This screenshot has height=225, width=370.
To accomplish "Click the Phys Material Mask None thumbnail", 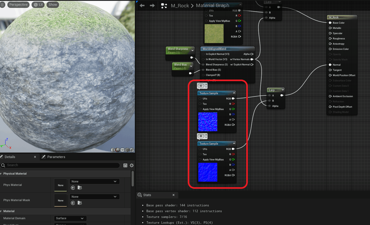I will [61, 200].
